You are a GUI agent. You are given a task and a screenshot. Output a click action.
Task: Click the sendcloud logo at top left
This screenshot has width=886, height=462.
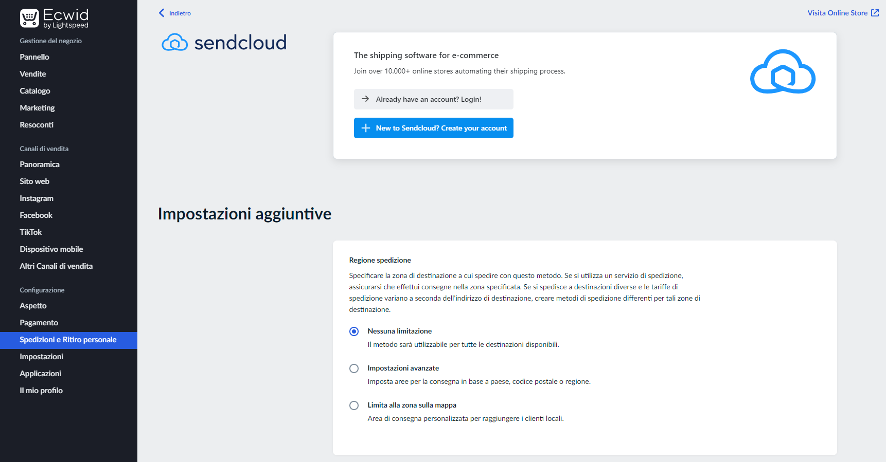224,43
